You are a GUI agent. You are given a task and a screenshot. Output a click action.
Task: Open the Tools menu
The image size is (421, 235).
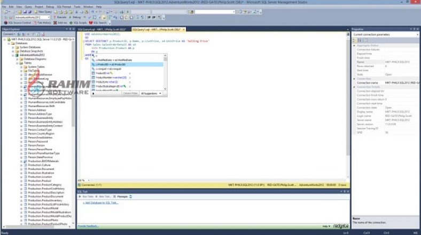77,7
